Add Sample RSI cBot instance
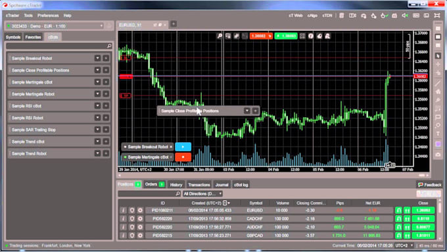The height and width of the screenshot is (252, 447). click(106, 106)
